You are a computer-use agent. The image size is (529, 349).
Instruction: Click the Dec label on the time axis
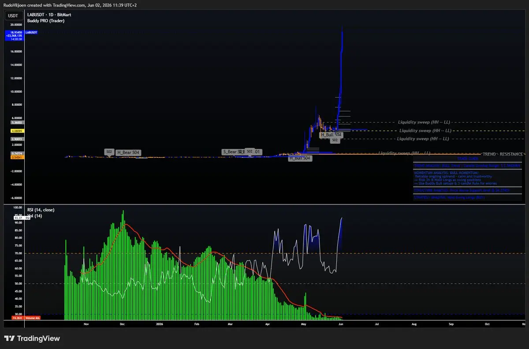pos(123,324)
